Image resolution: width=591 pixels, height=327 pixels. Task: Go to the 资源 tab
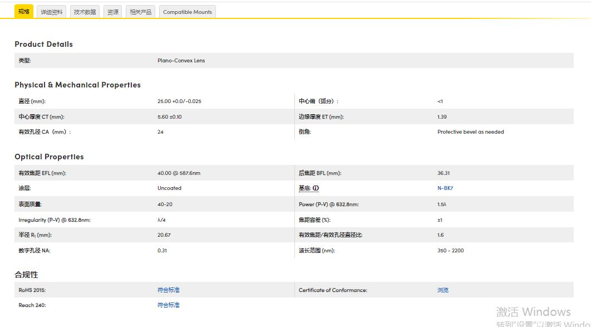(x=112, y=12)
